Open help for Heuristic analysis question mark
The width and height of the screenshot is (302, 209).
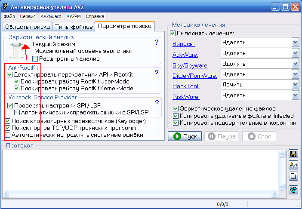click(157, 42)
